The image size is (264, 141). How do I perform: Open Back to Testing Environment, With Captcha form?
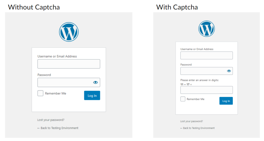pos(197,128)
